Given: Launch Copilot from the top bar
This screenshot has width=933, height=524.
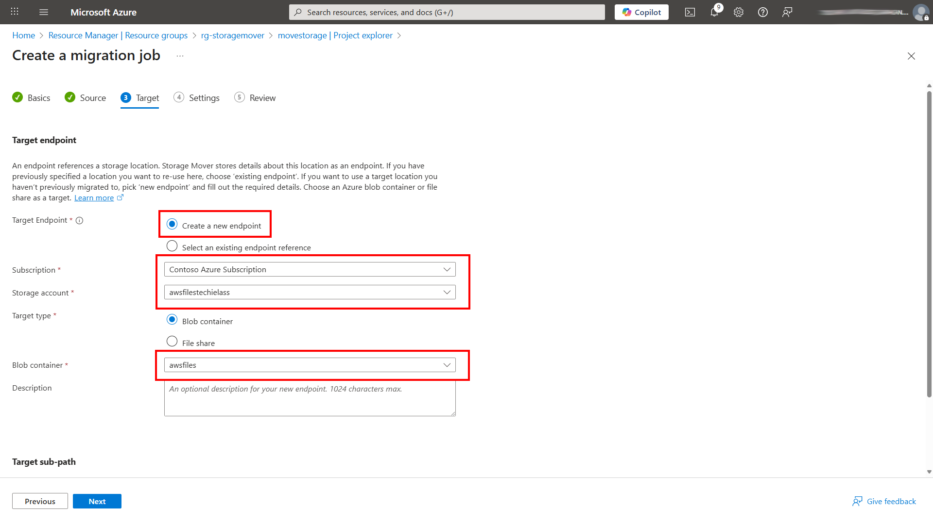Looking at the screenshot, I should click(x=641, y=12).
